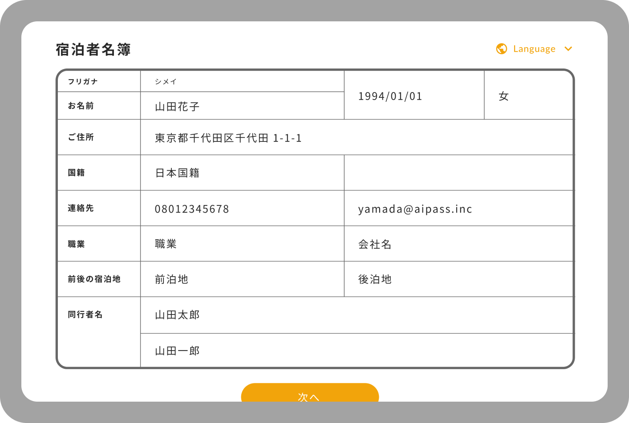Open the Language dropdown chevron
Viewport: 629px width, 423px height.
pos(568,49)
